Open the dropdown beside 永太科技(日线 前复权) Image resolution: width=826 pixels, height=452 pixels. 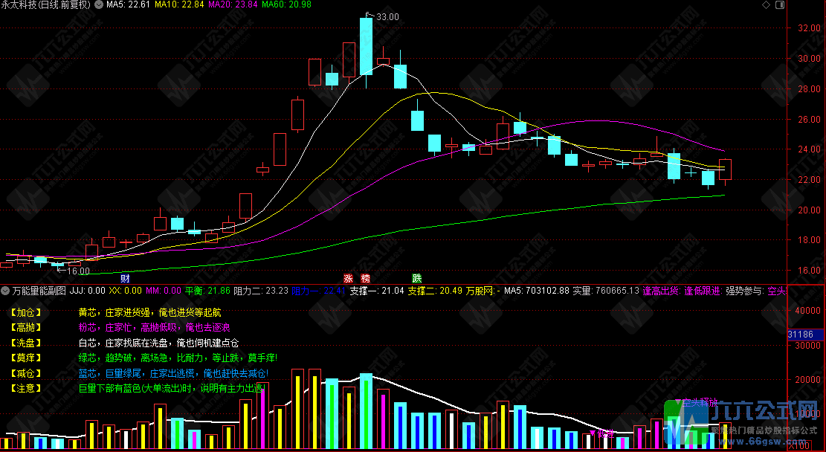coord(98,4)
